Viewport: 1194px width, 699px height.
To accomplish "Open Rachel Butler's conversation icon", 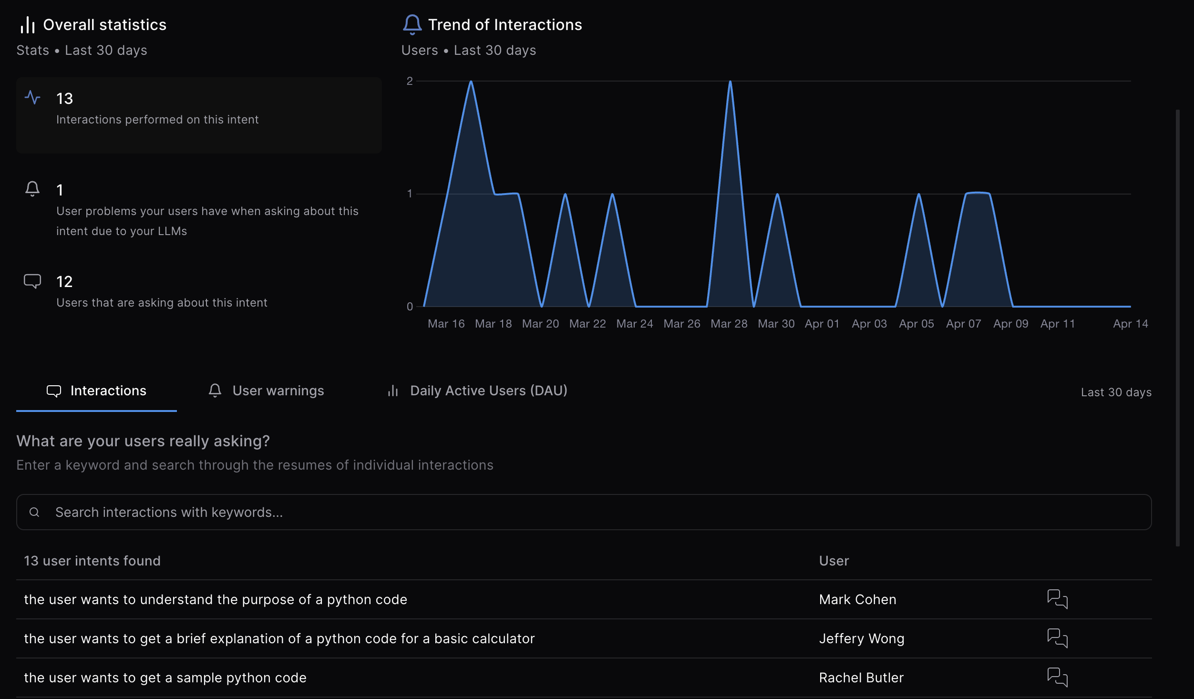I will pyautogui.click(x=1057, y=678).
